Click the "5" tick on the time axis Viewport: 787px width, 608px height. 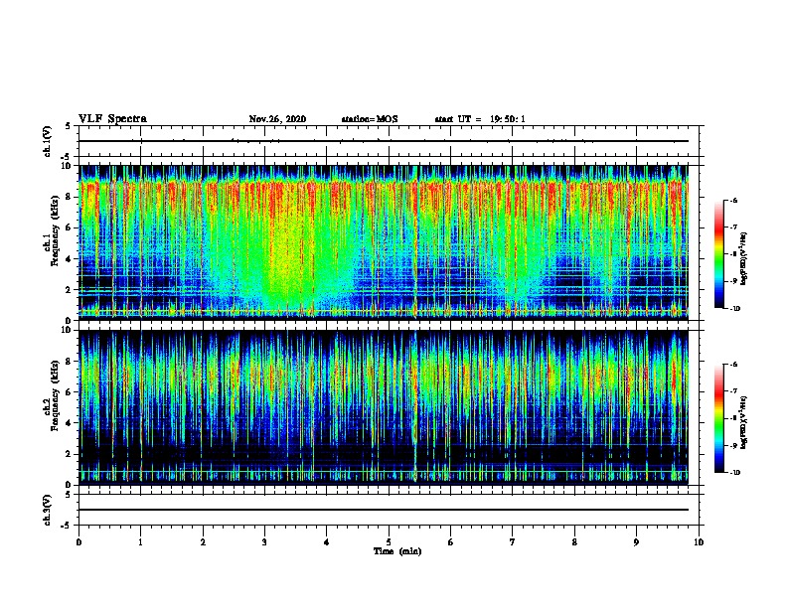(389, 542)
